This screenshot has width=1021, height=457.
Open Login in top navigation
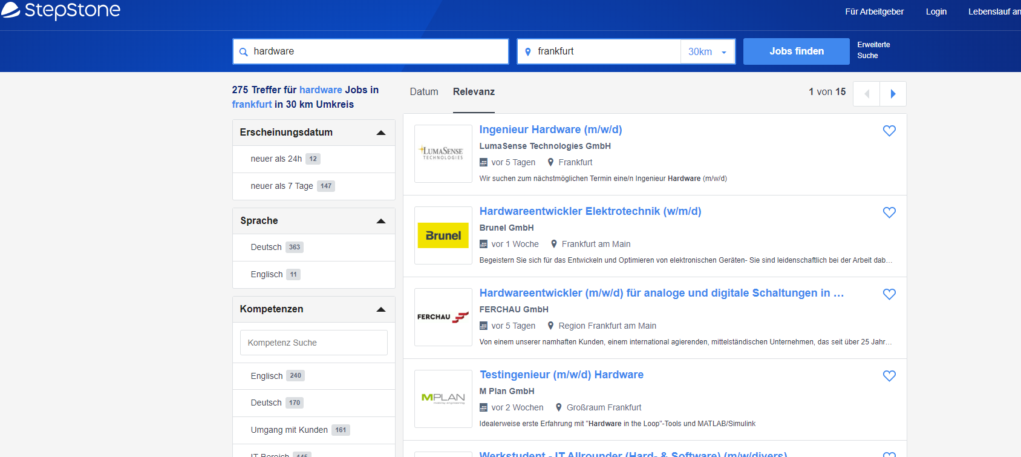(936, 12)
